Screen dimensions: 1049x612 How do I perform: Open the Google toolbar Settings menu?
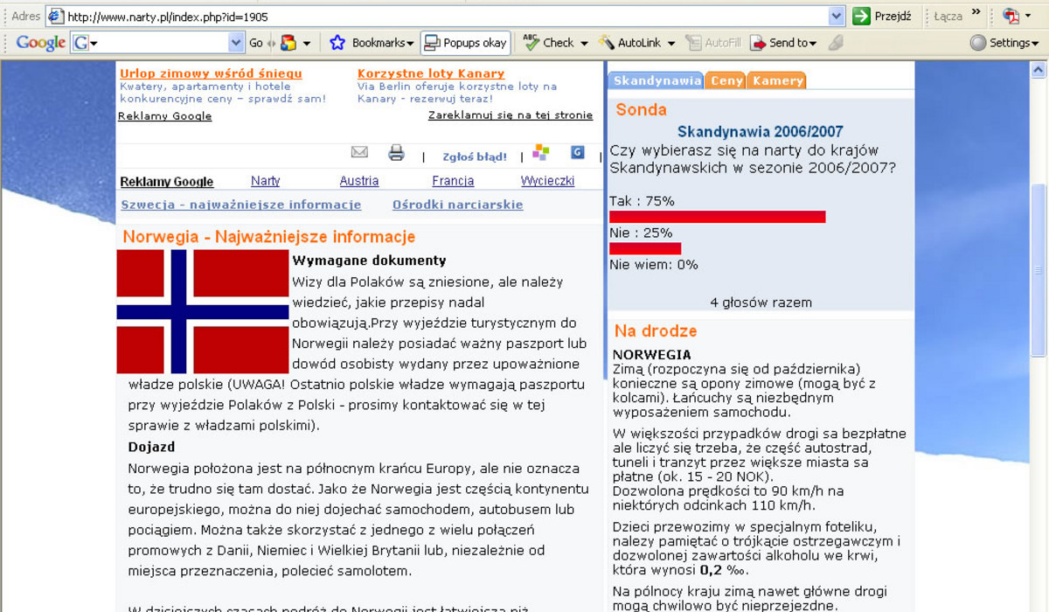pyautogui.click(x=1004, y=43)
